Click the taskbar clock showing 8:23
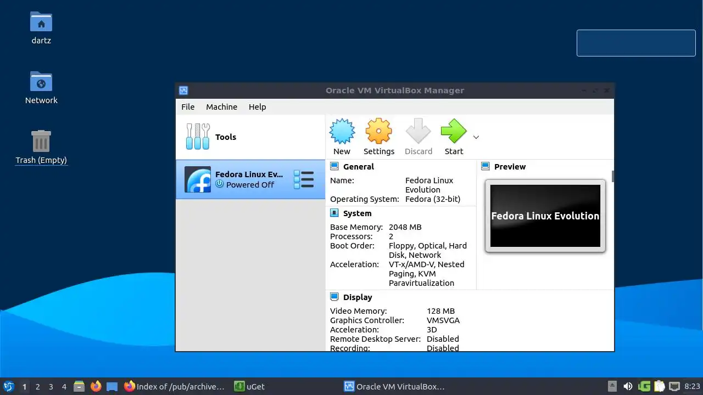Viewport: 703px width, 395px height. pyautogui.click(x=692, y=386)
